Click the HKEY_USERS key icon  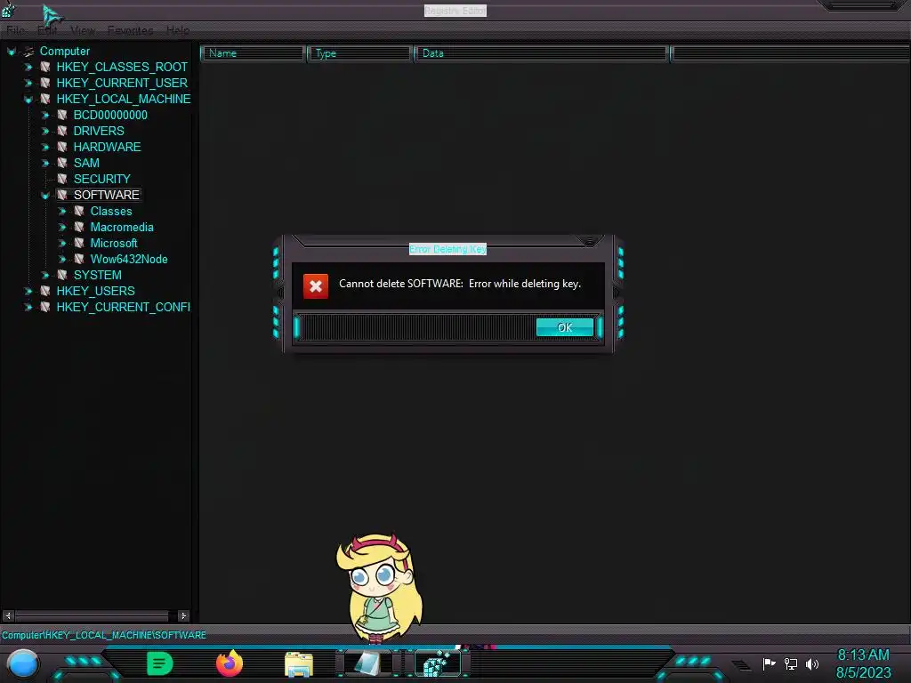coord(44,291)
